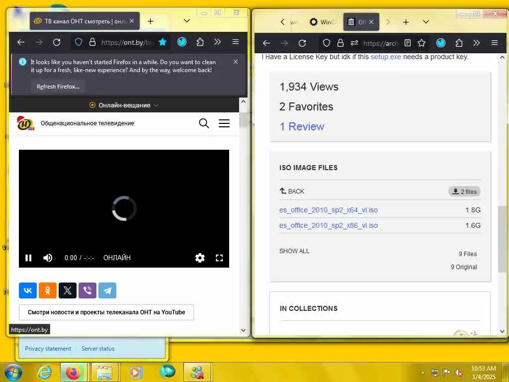This screenshot has height=382, width=509.
Task: Open the Firefox menu in archive window
Action: tap(495, 43)
